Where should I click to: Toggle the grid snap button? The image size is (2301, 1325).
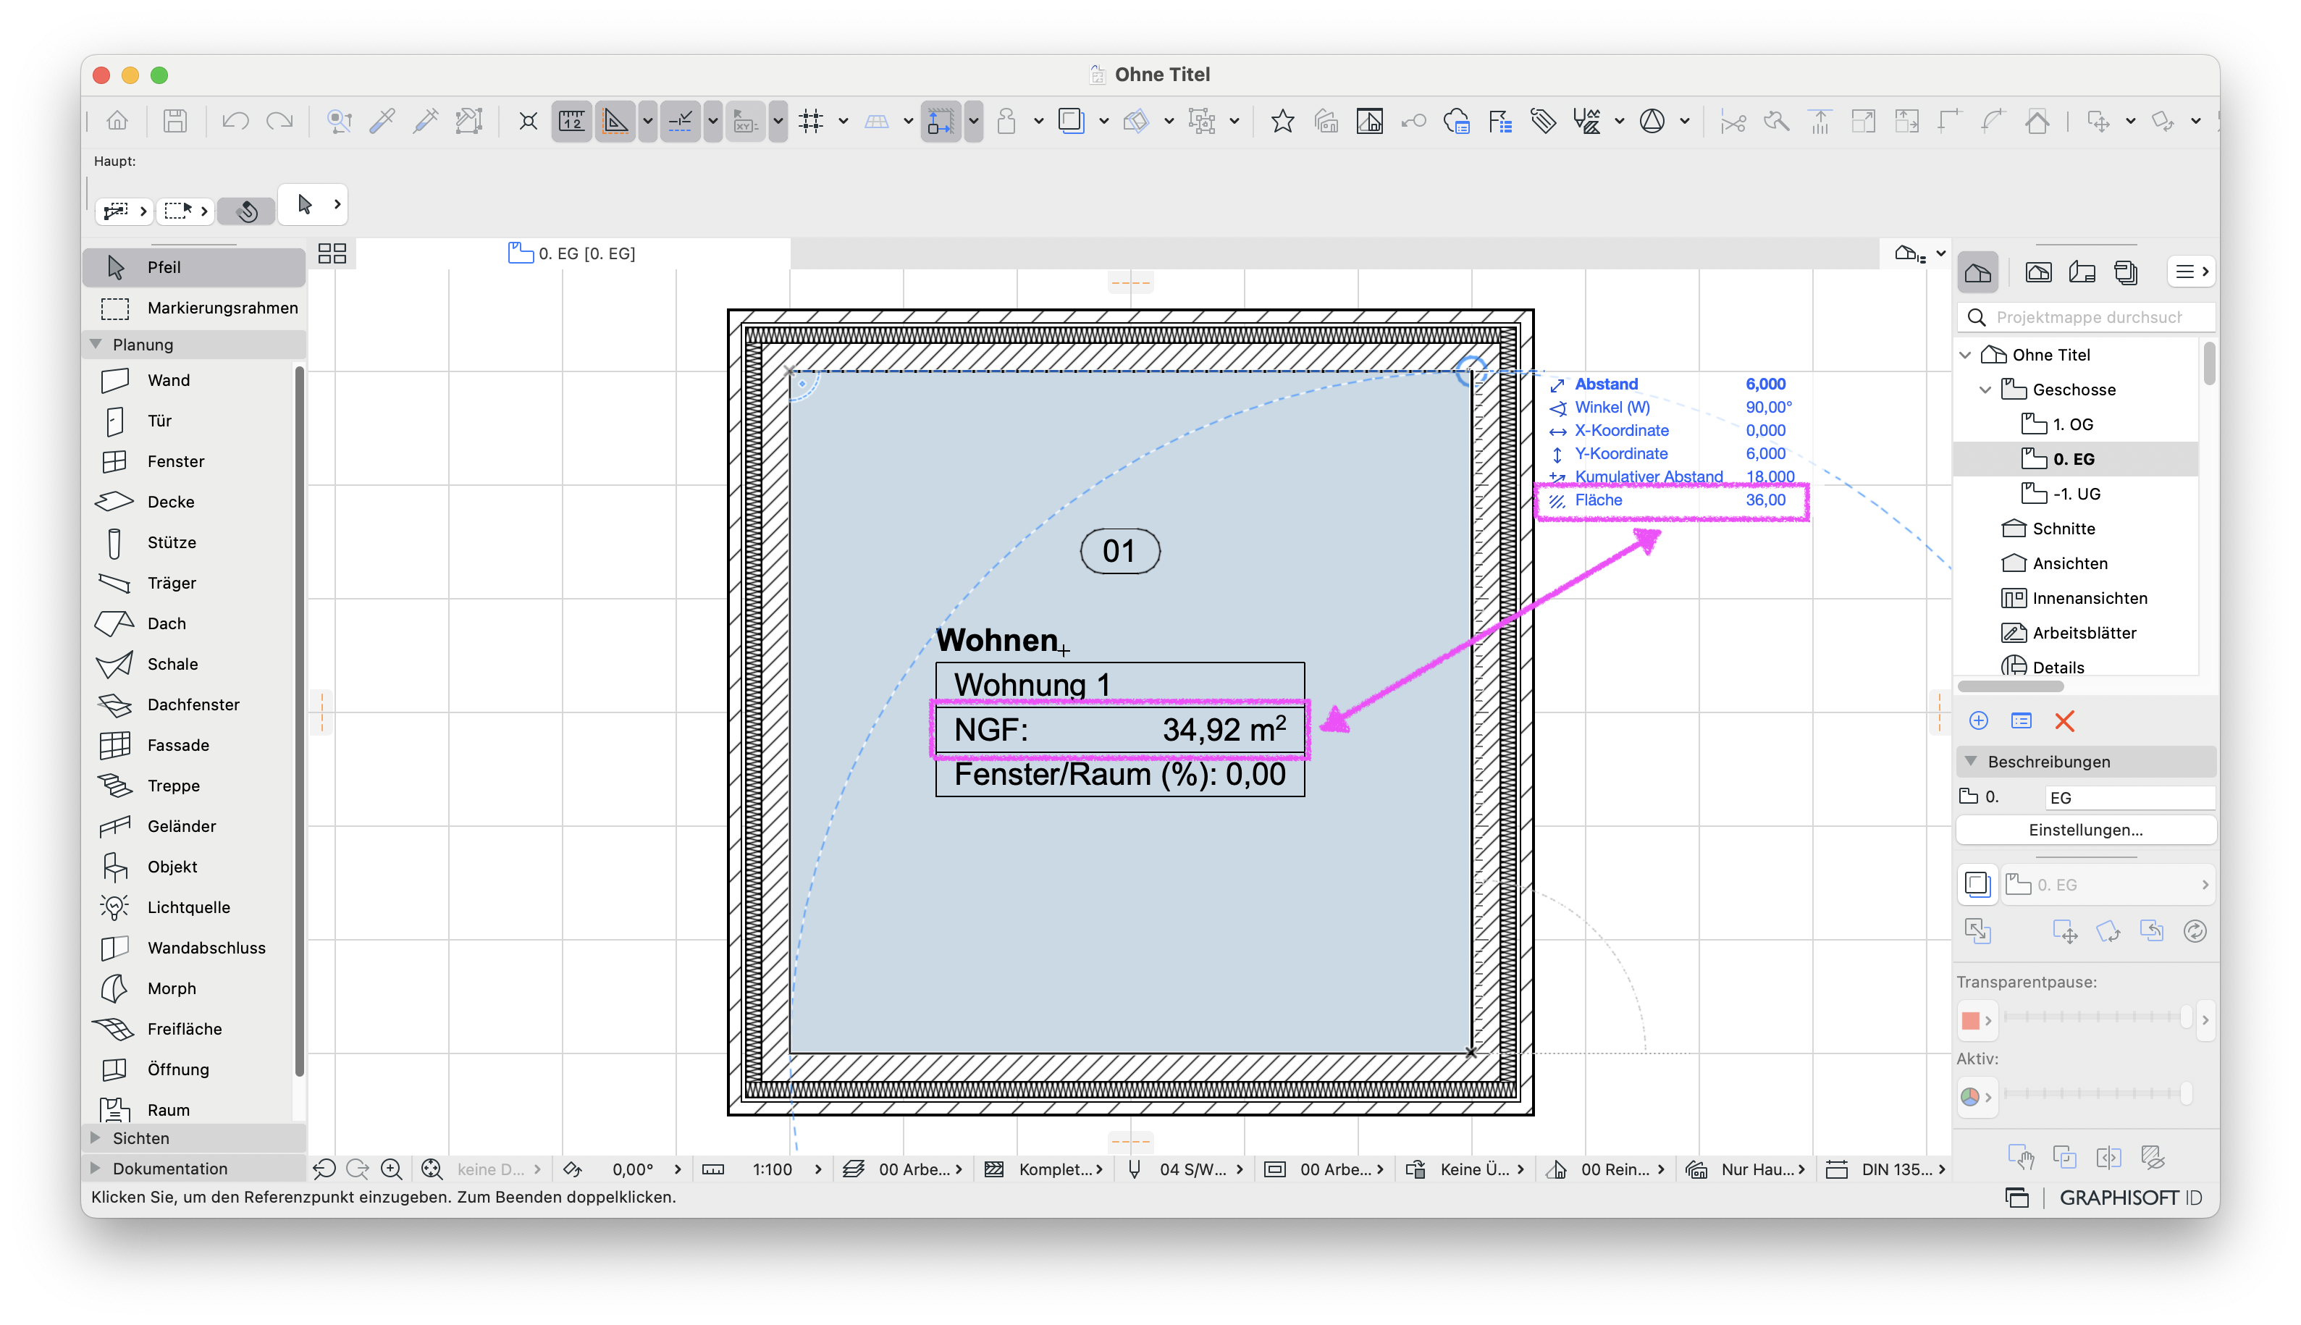[811, 121]
